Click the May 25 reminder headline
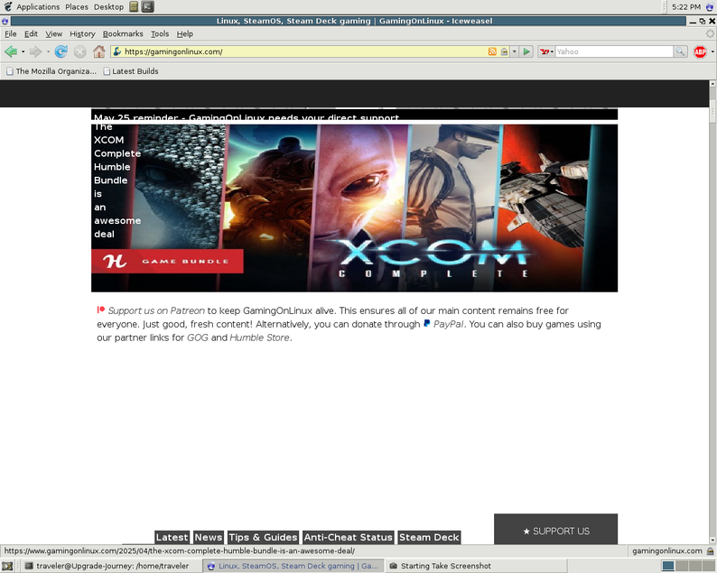 (x=247, y=116)
